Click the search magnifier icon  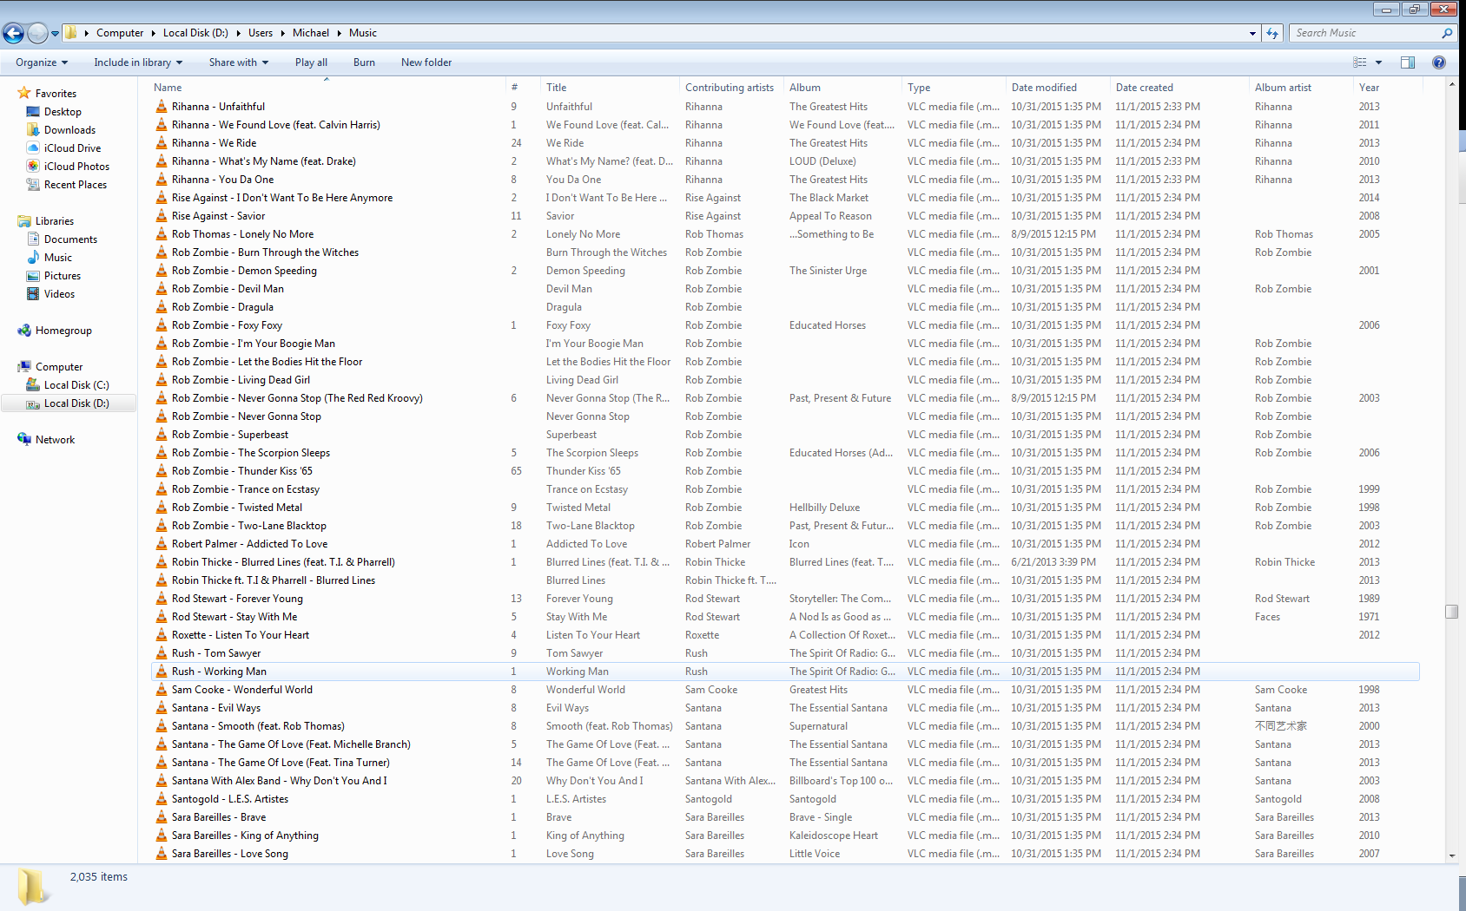click(x=1447, y=33)
